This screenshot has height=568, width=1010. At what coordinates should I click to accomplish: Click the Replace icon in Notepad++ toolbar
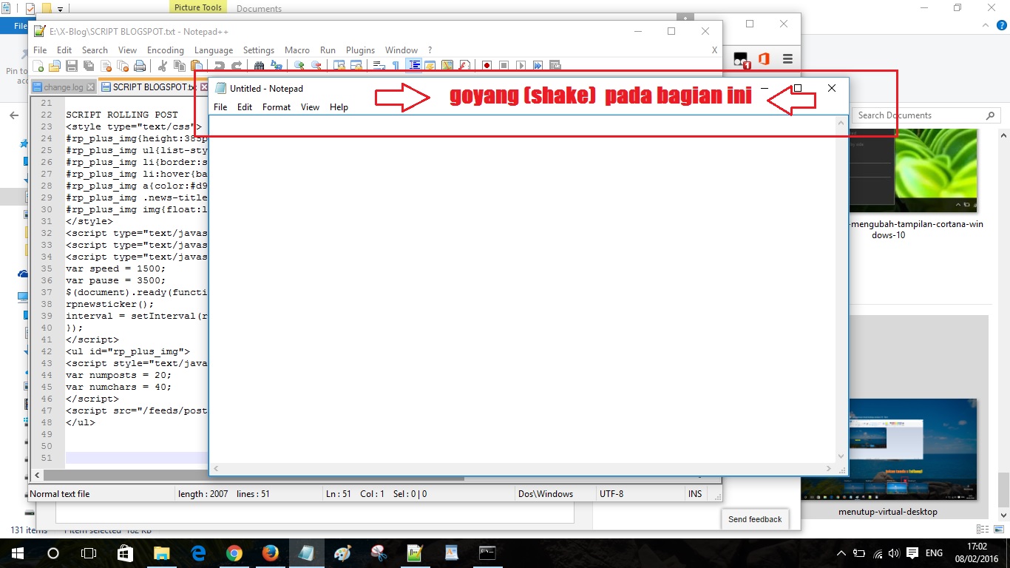tap(276, 66)
